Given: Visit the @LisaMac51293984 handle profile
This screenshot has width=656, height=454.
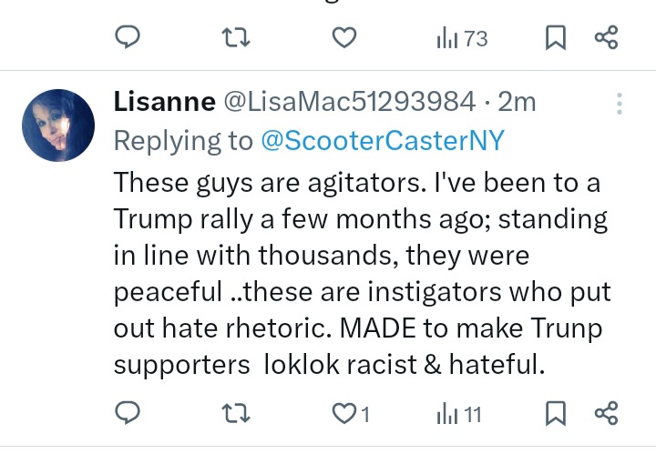Looking at the screenshot, I should click(x=349, y=102).
